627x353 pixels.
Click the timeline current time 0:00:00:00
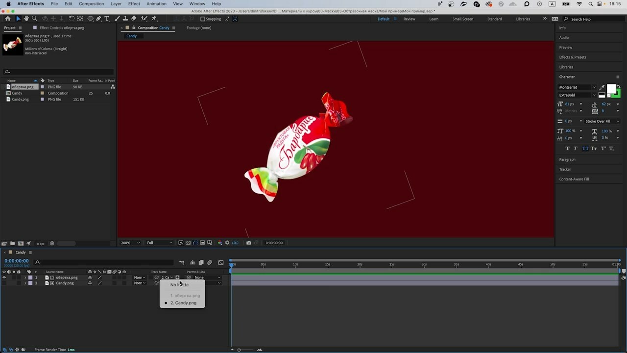(x=16, y=261)
